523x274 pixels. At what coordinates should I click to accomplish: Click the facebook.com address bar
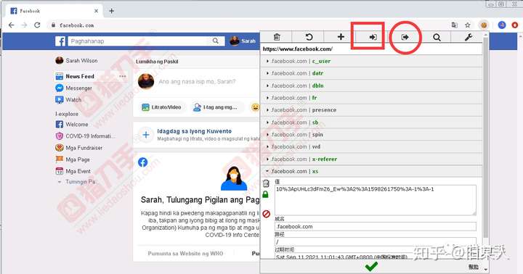(x=247, y=25)
